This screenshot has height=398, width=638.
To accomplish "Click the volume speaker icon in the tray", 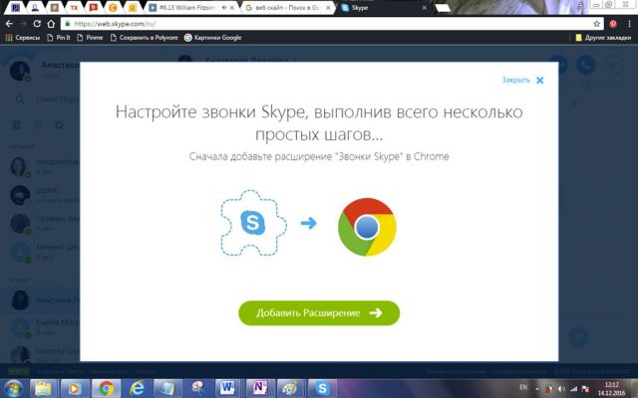I will [x=561, y=389].
